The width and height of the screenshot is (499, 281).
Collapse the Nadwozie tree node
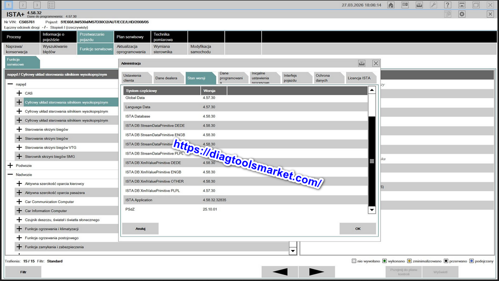(x=10, y=175)
